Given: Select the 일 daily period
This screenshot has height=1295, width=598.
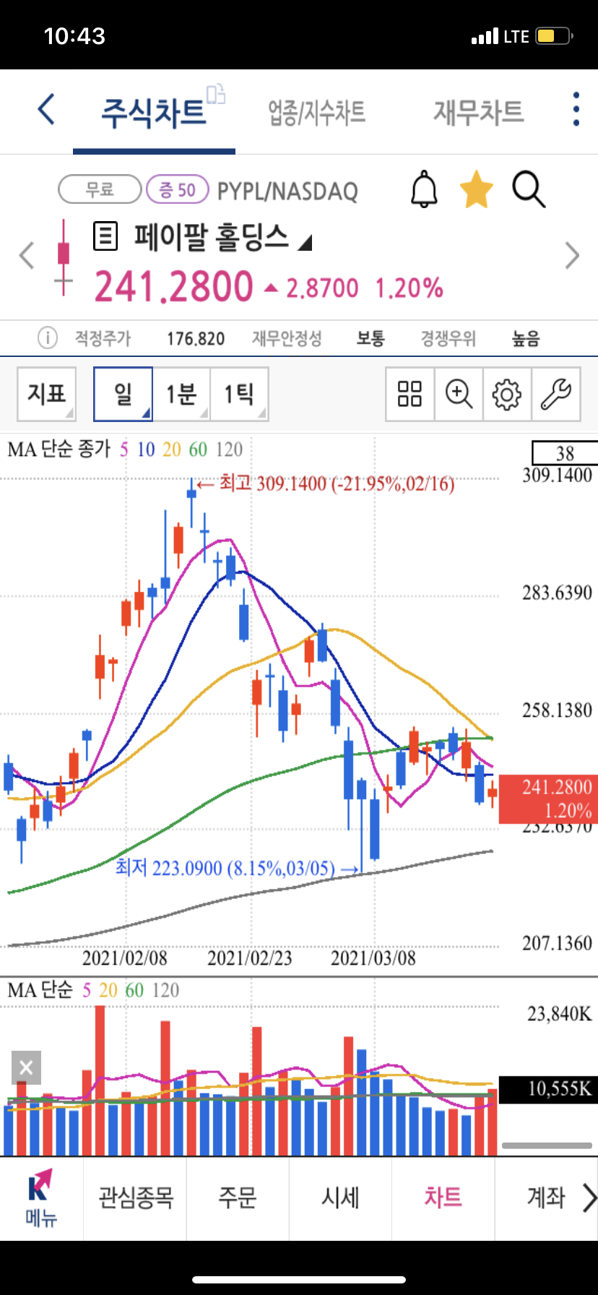Looking at the screenshot, I should tap(123, 394).
